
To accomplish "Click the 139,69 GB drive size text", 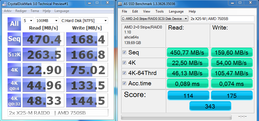I will [133, 43].
